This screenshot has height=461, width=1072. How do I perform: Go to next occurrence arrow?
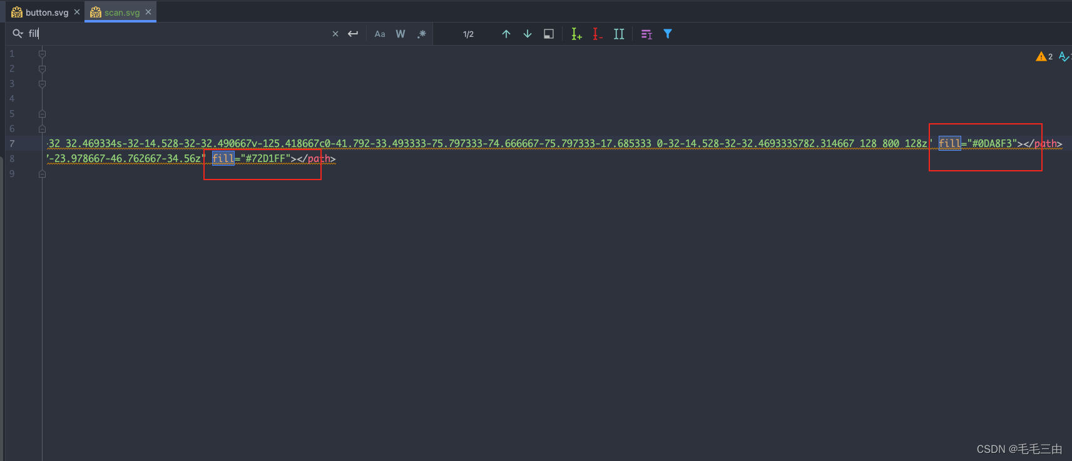coord(528,34)
